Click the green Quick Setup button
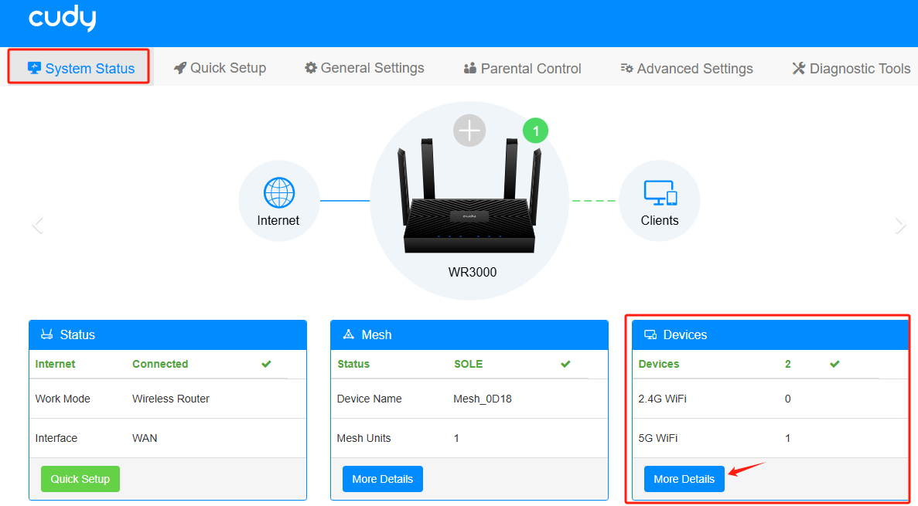918x506 pixels. click(x=80, y=479)
